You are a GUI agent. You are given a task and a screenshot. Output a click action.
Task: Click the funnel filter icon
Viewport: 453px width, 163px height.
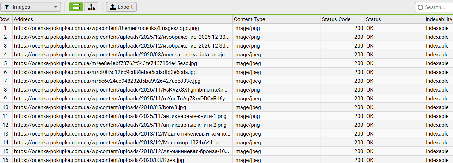(6, 7)
